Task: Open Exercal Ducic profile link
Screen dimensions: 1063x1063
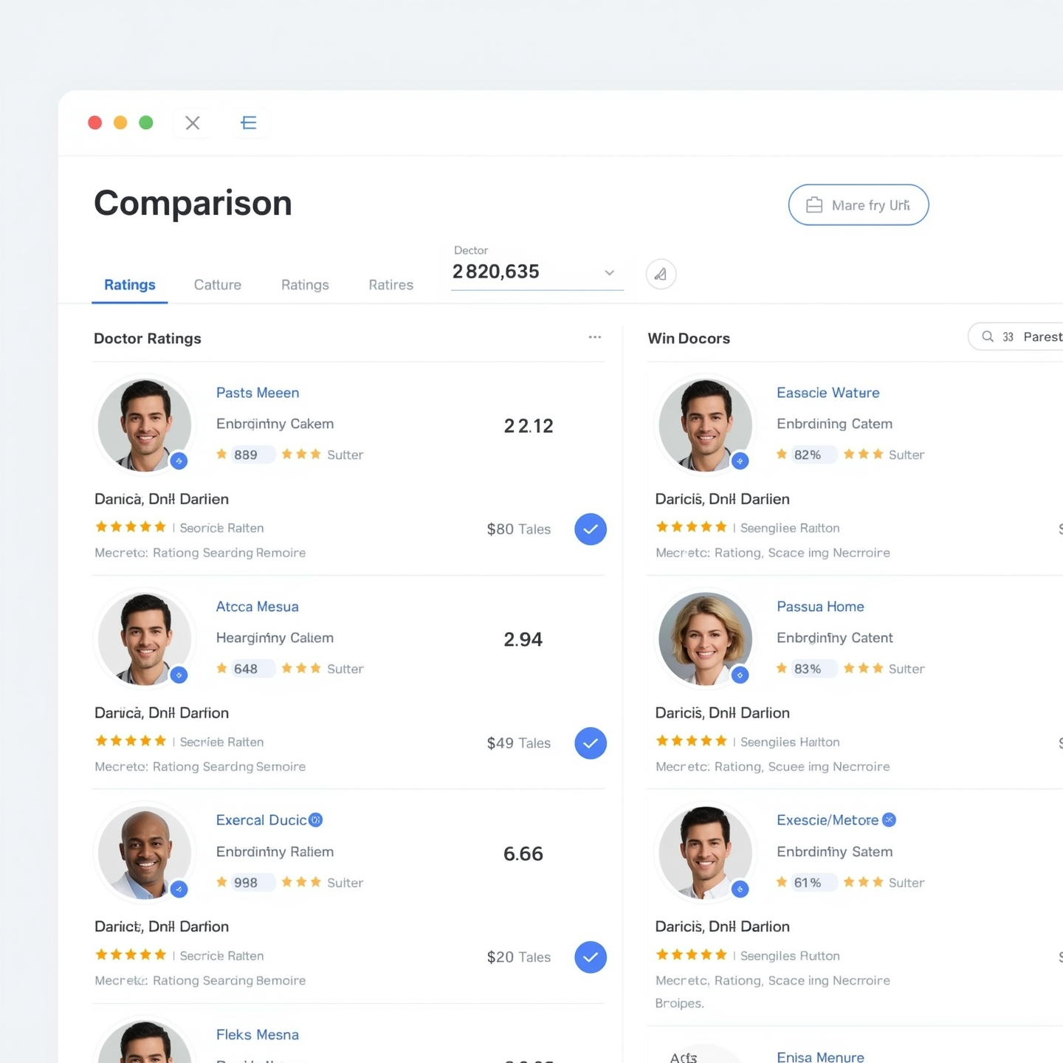Action: point(261,820)
